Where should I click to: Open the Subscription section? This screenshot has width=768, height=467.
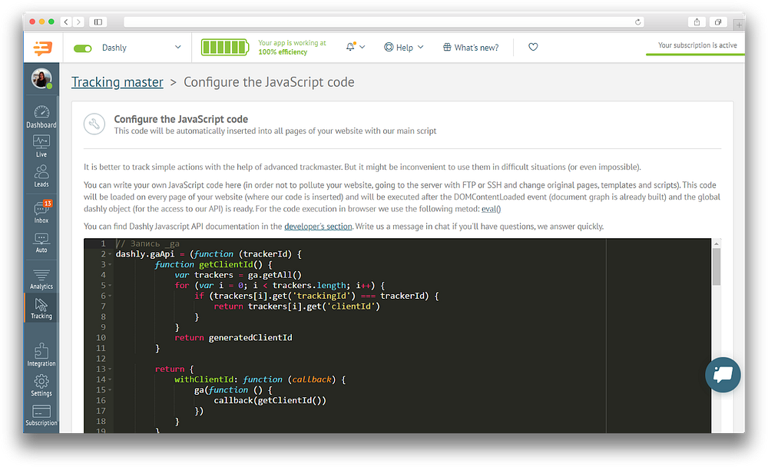click(x=41, y=415)
